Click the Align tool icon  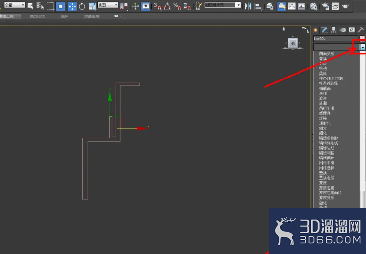[258, 6]
